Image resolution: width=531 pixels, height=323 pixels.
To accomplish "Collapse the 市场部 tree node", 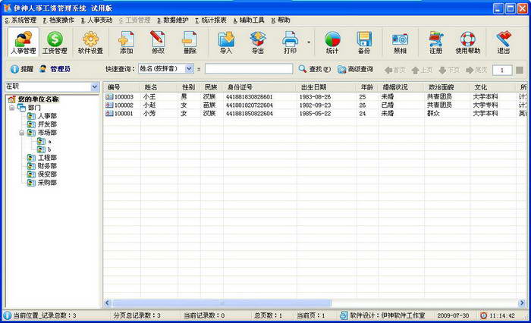I will point(21,133).
